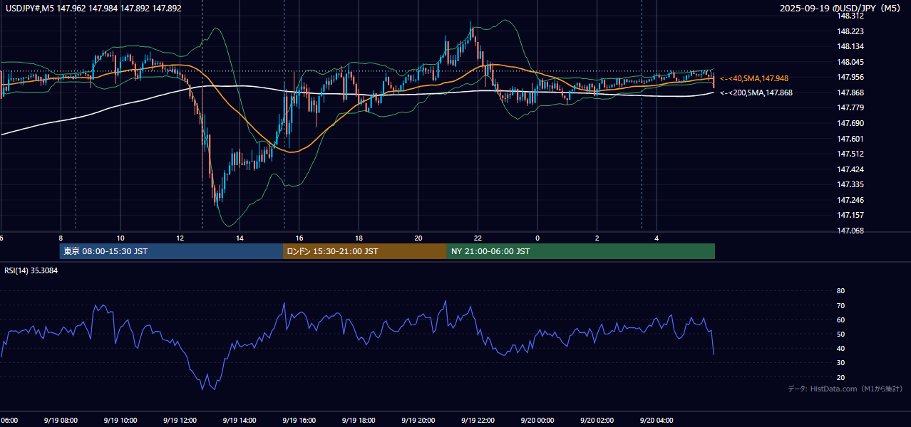
Task: Click price axis label 148.312
Action: 850,16
